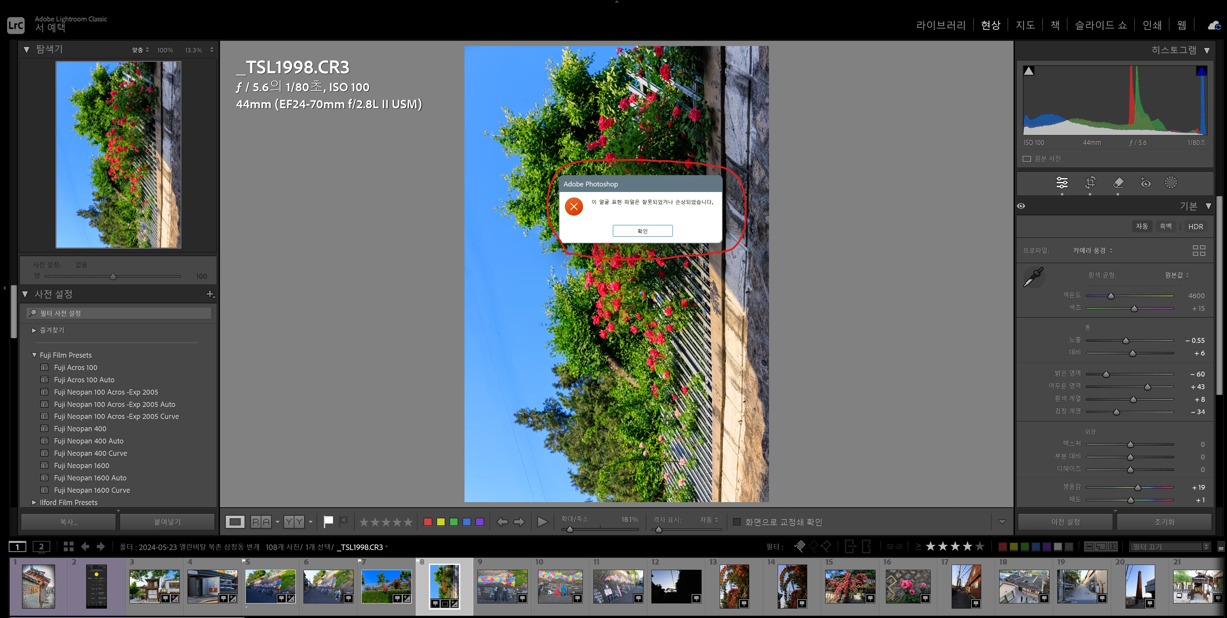Pick the white balance eyedropper tool

click(1033, 276)
